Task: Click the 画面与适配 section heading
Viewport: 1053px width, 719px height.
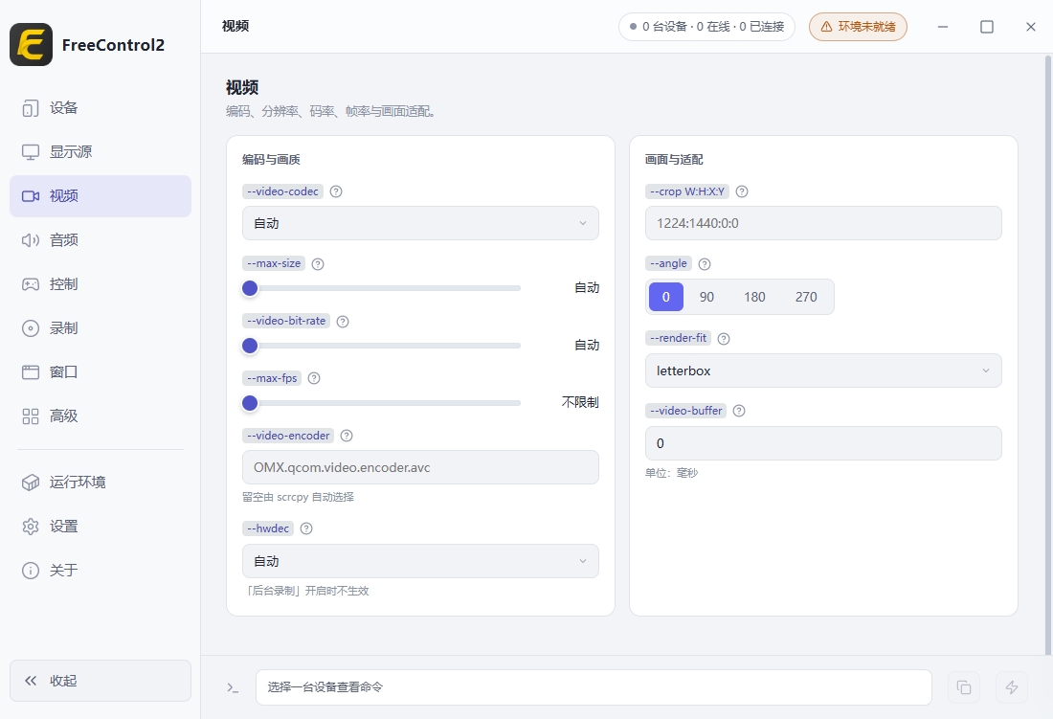Action: [674, 160]
